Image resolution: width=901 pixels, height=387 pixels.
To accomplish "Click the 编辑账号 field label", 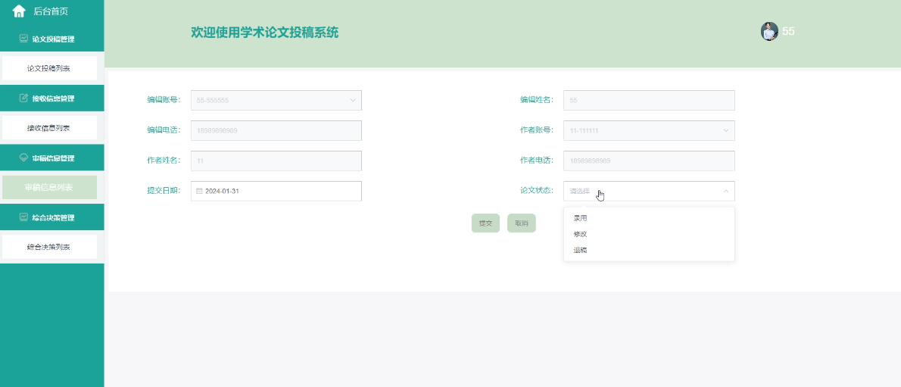I will tap(164, 100).
